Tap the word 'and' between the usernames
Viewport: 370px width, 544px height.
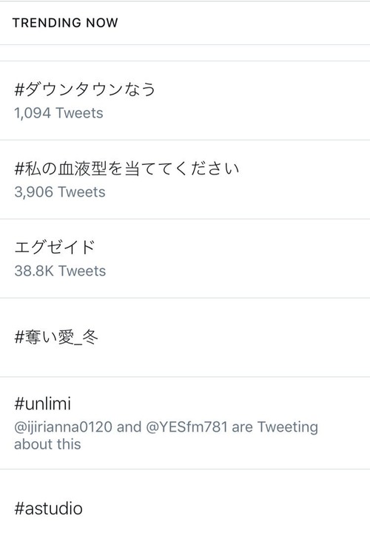129,427
